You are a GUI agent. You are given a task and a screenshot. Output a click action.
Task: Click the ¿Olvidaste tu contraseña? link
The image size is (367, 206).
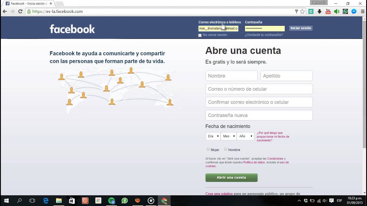(264, 35)
